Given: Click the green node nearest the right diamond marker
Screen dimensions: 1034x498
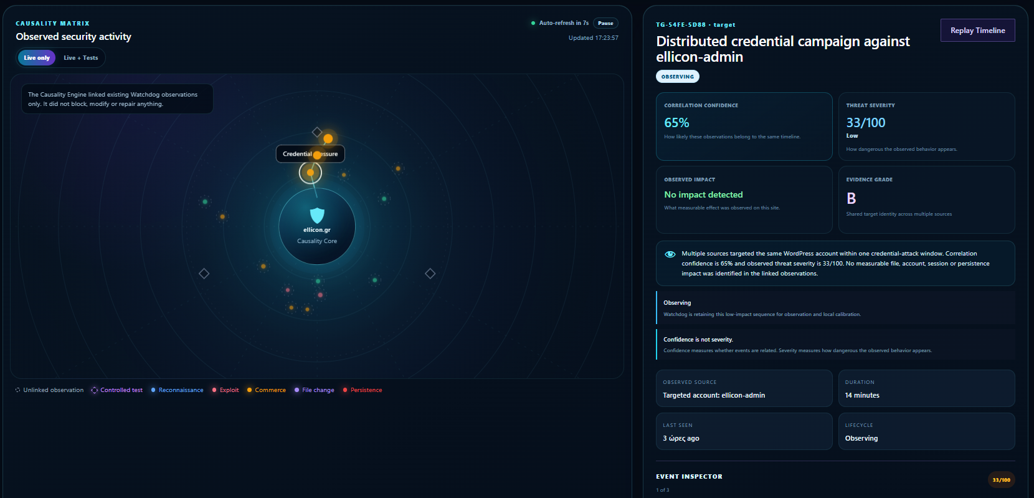Looking at the screenshot, I should click(x=374, y=280).
